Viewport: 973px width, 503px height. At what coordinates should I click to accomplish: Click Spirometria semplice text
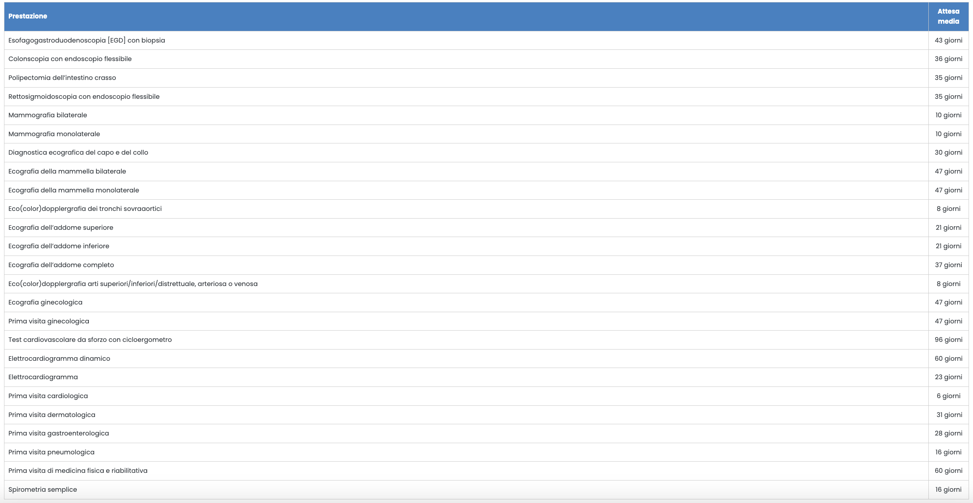pos(43,489)
